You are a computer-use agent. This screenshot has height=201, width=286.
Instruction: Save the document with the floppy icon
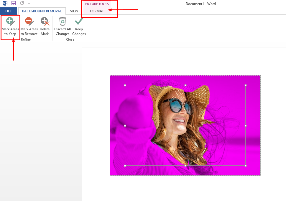[14, 3]
